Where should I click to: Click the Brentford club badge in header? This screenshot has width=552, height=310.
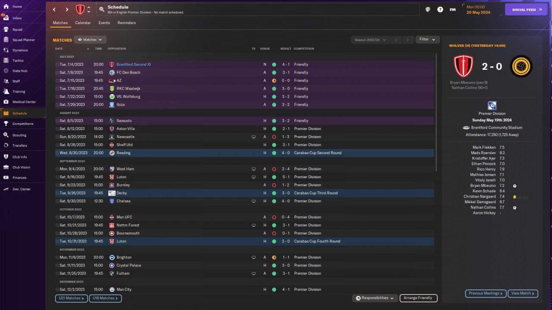click(80, 9)
